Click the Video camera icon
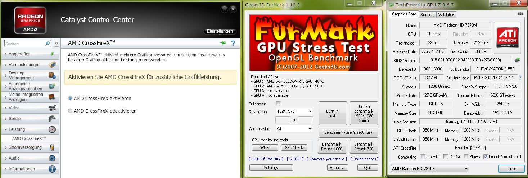Image resolution: width=528 pixels, height=178 pixels. coord(52,108)
